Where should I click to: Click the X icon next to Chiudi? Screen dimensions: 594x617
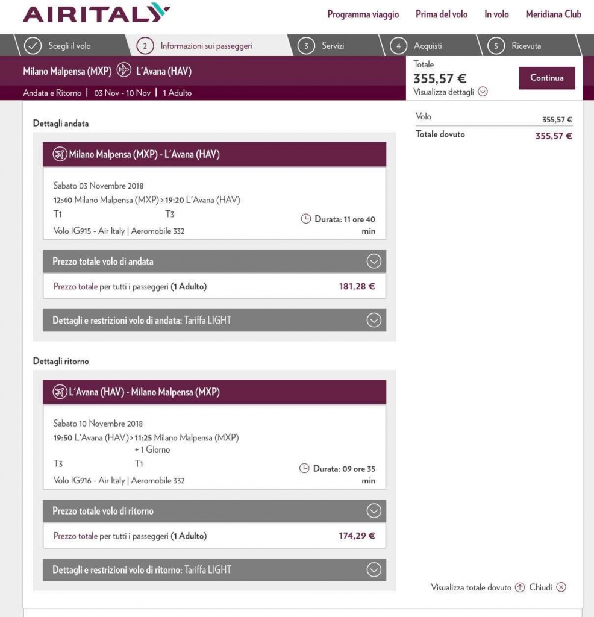[561, 587]
